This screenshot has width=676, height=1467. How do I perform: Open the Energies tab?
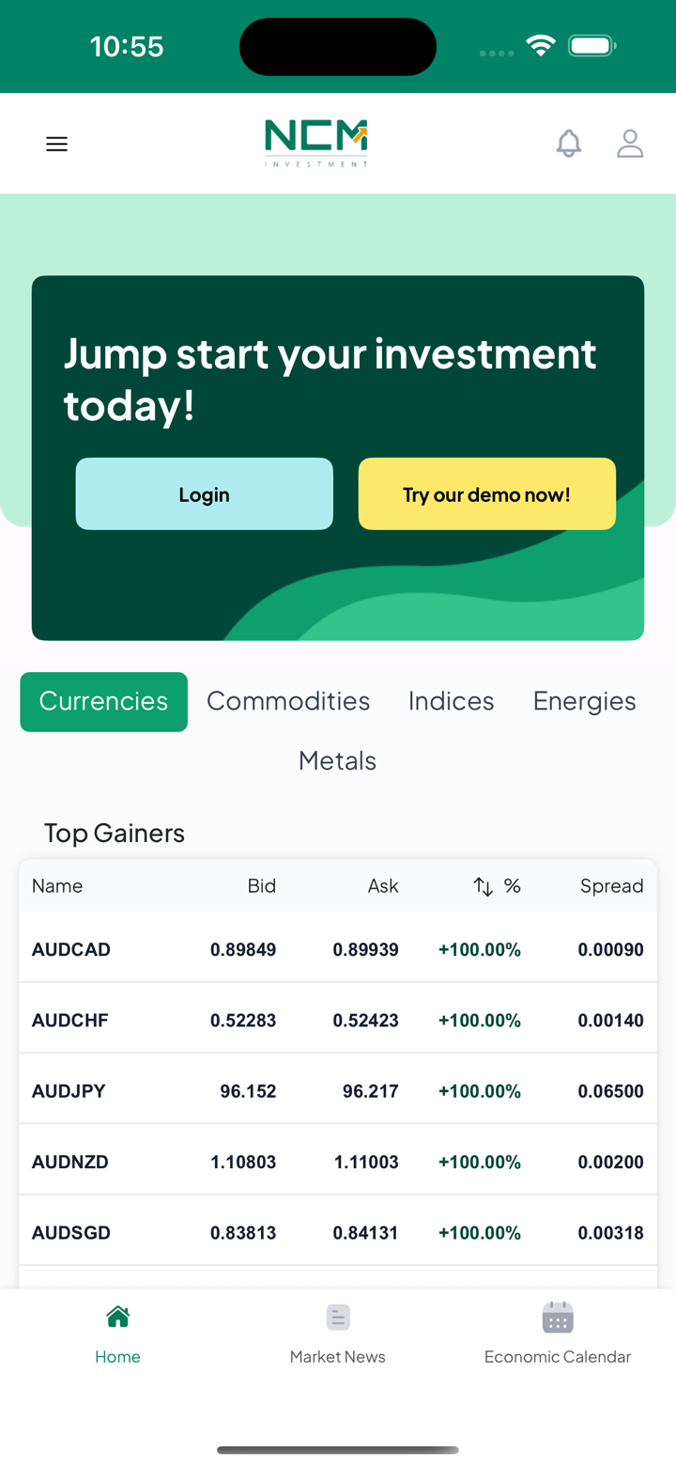click(x=584, y=701)
